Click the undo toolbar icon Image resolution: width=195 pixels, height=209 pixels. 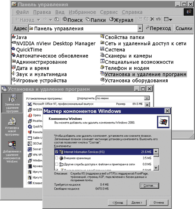pyautogui.click(x=158, y=19)
